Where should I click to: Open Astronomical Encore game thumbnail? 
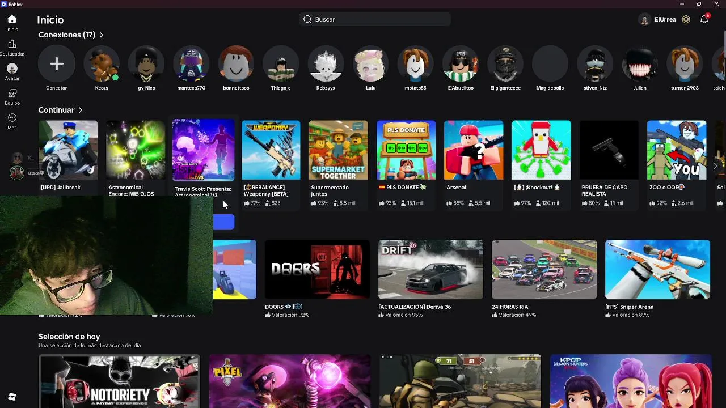(x=136, y=150)
